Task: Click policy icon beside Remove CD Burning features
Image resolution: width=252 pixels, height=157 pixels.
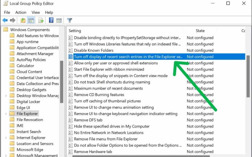Action: (70, 95)
